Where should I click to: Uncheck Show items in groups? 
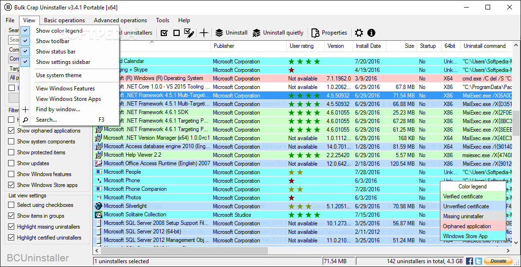tap(11, 216)
